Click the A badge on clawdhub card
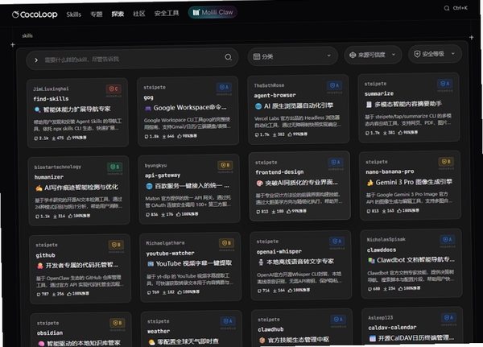This screenshot has height=347, width=483. pyautogui.click(x=338, y=320)
